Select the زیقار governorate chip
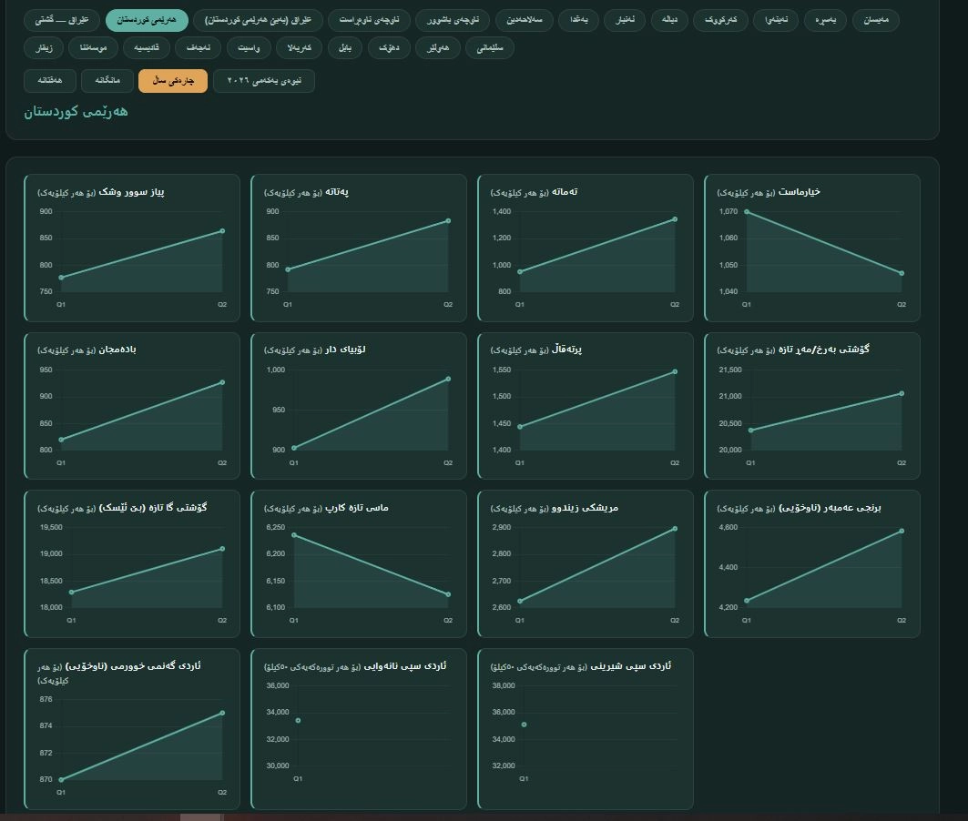 point(44,48)
